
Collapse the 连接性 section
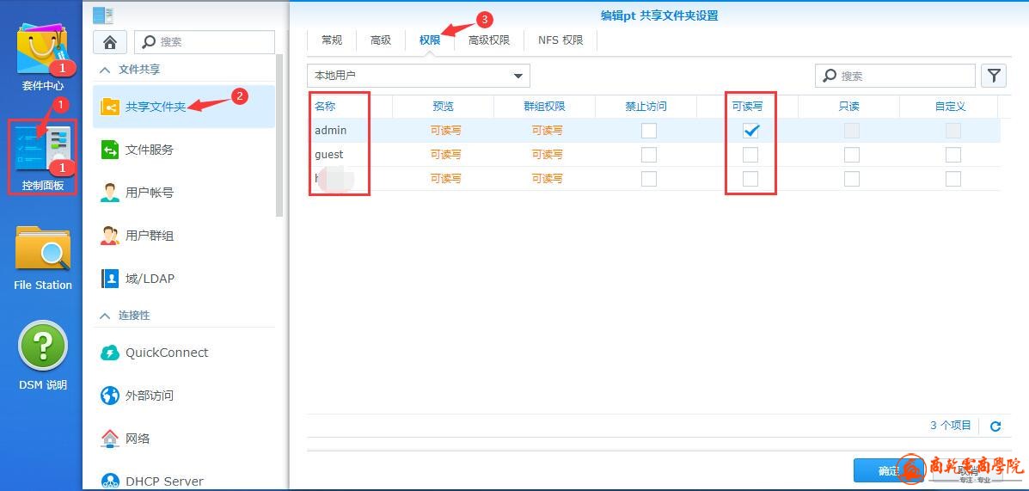click(x=106, y=316)
